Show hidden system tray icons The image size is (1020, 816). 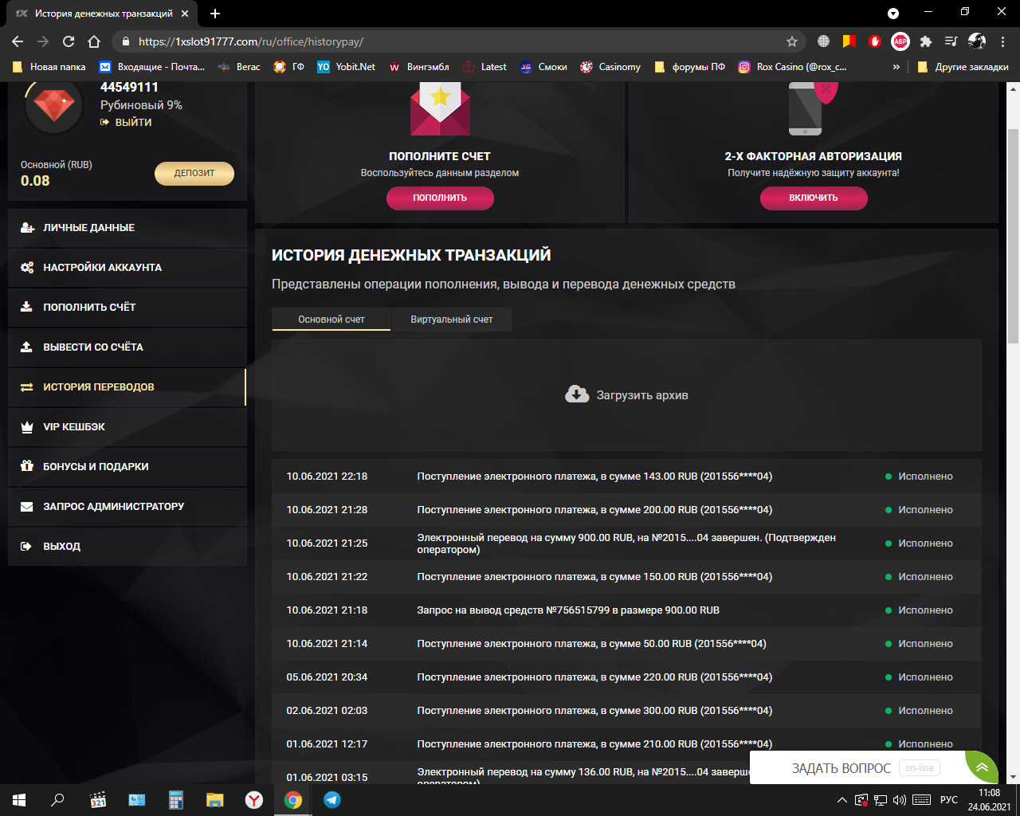click(x=841, y=800)
